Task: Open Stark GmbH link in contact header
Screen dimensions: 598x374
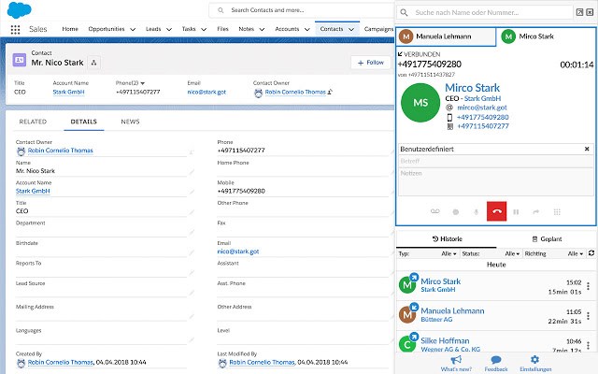Action: click(68, 92)
